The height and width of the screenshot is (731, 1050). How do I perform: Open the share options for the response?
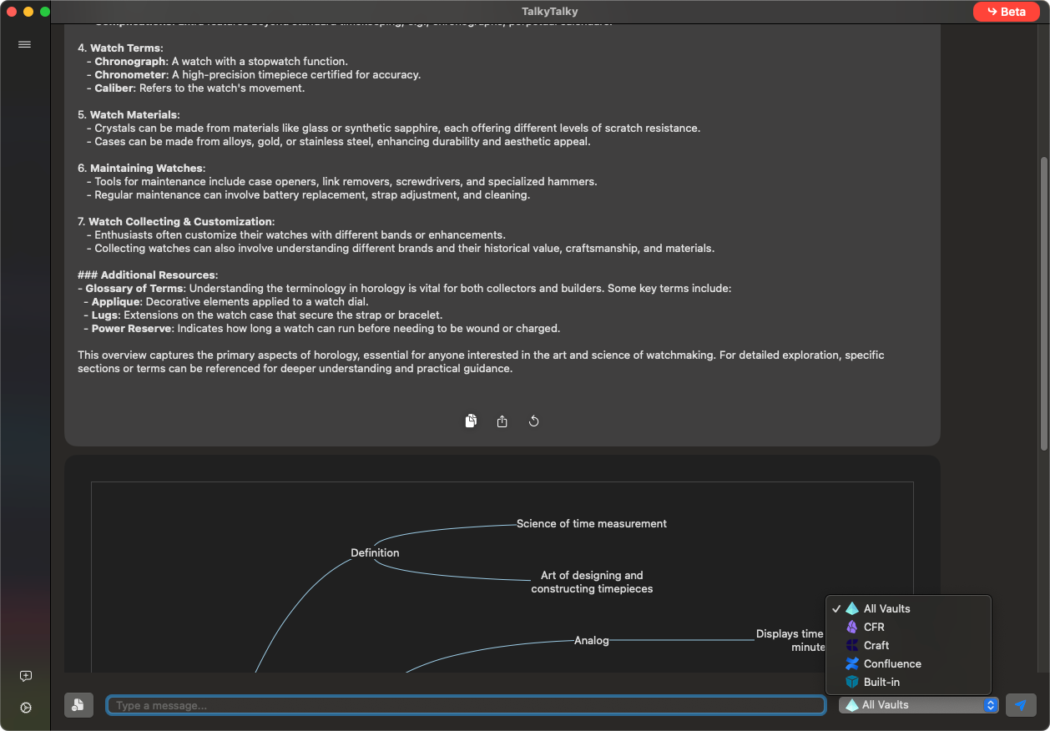[502, 421]
